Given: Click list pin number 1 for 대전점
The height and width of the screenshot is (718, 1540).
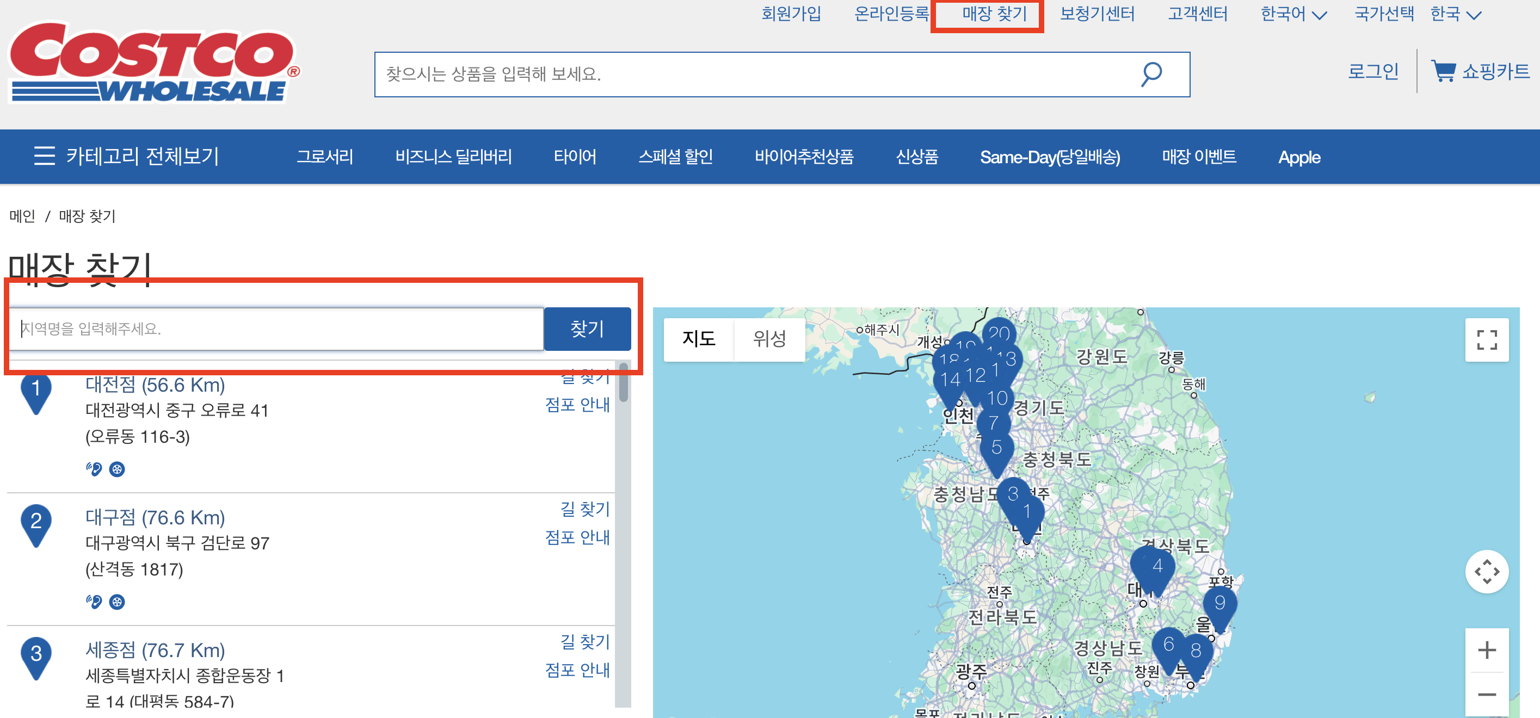Looking at the screenshot, I should coord(36,394).
